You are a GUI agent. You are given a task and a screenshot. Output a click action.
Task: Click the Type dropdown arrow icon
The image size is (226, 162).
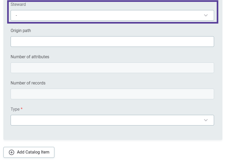pos(206,120)
